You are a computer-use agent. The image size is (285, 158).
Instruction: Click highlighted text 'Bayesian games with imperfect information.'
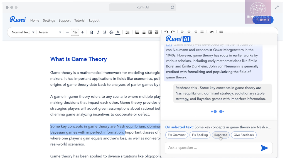87,132
